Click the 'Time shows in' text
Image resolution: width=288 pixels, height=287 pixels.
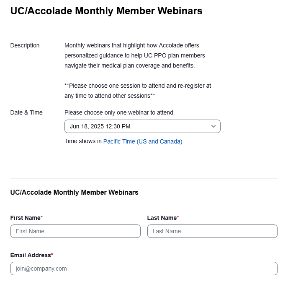click(x=83, y=141)
